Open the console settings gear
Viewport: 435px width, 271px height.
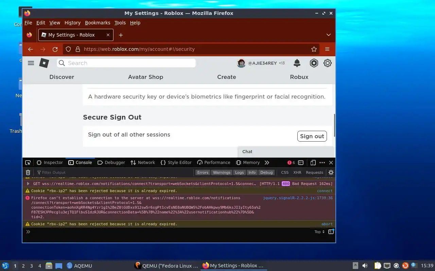tap(331, 172)
